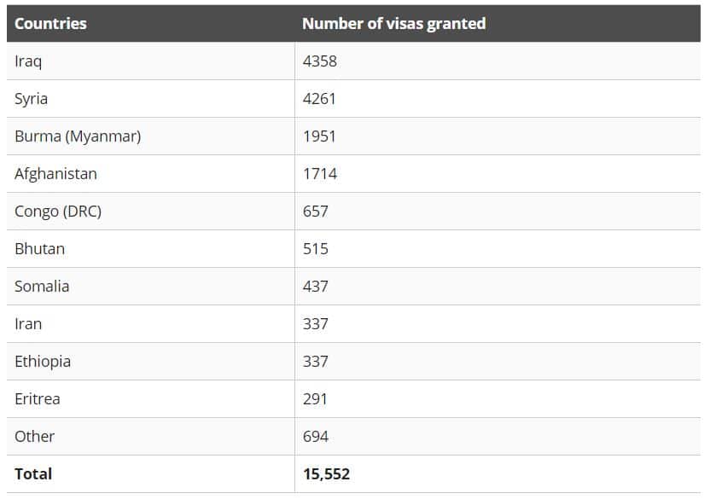The height and width of the screenshot is (499, 710).
Task: Click the Burma (Myanmar) cell
Action: (78, 136)
